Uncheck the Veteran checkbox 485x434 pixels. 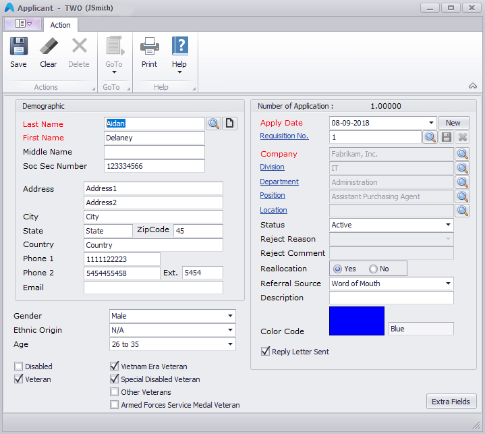(19, 379)
